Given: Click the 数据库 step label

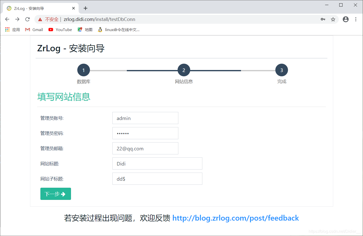Looking at the screenshot, I should point(84,81).
